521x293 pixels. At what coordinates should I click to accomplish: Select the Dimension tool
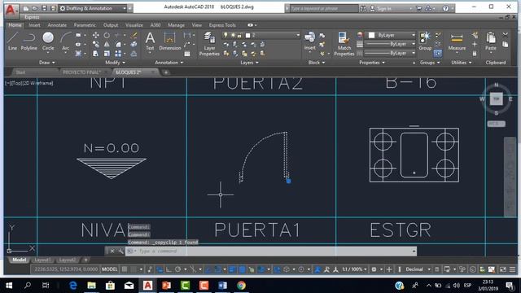point(170,42)
